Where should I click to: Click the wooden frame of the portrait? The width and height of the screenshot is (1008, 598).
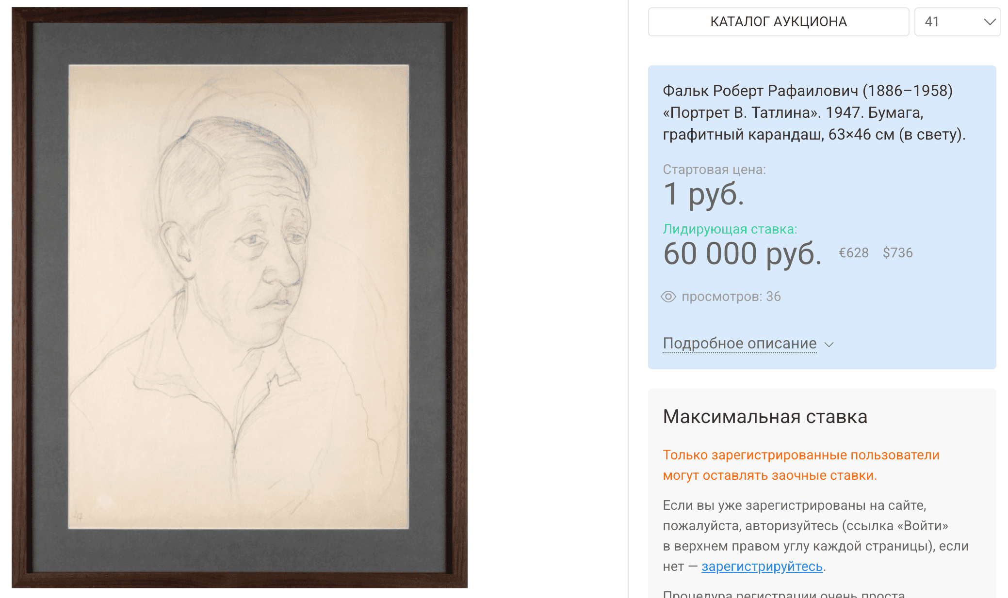(x=22, y=298)
